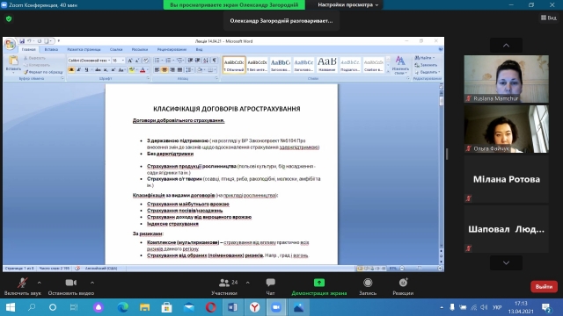Image resolution: width=563 pixels, height=316 pixels.
Task: Click the encryption shield icon in Zoom
Action: tap(9, 18)
